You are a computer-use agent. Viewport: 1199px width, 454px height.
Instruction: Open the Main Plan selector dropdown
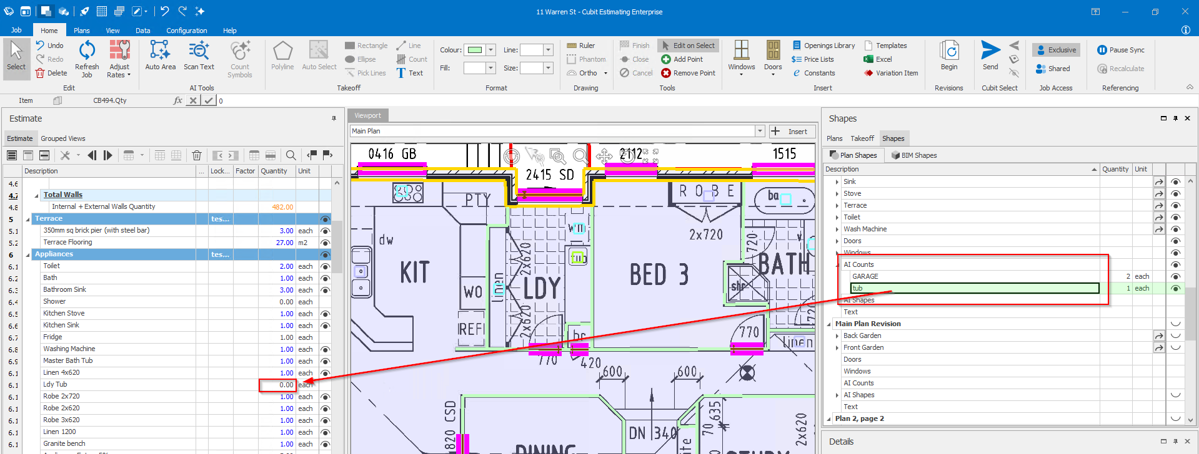[760, 131]
